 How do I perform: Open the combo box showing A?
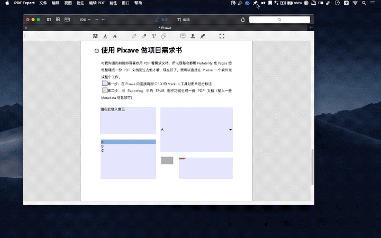pyautogui.click(x=196, y=130)
